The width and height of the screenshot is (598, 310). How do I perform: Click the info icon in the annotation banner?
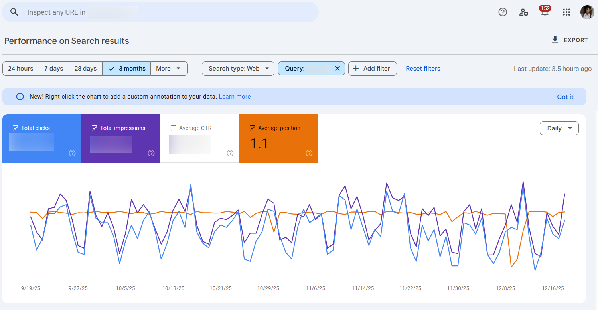[x=20, y=96]
